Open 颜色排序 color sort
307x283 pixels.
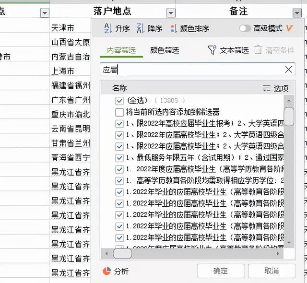pos(189,29)
